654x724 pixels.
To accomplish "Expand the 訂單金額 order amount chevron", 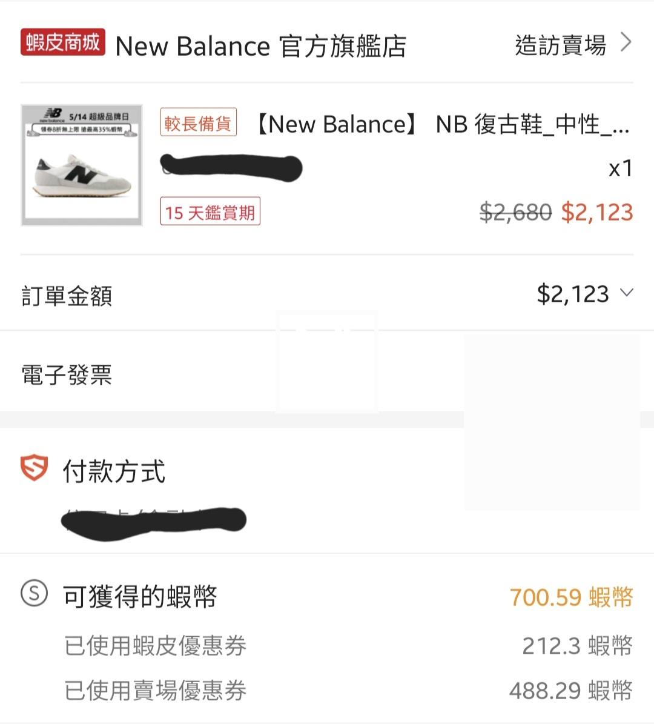I will (627, 293).
